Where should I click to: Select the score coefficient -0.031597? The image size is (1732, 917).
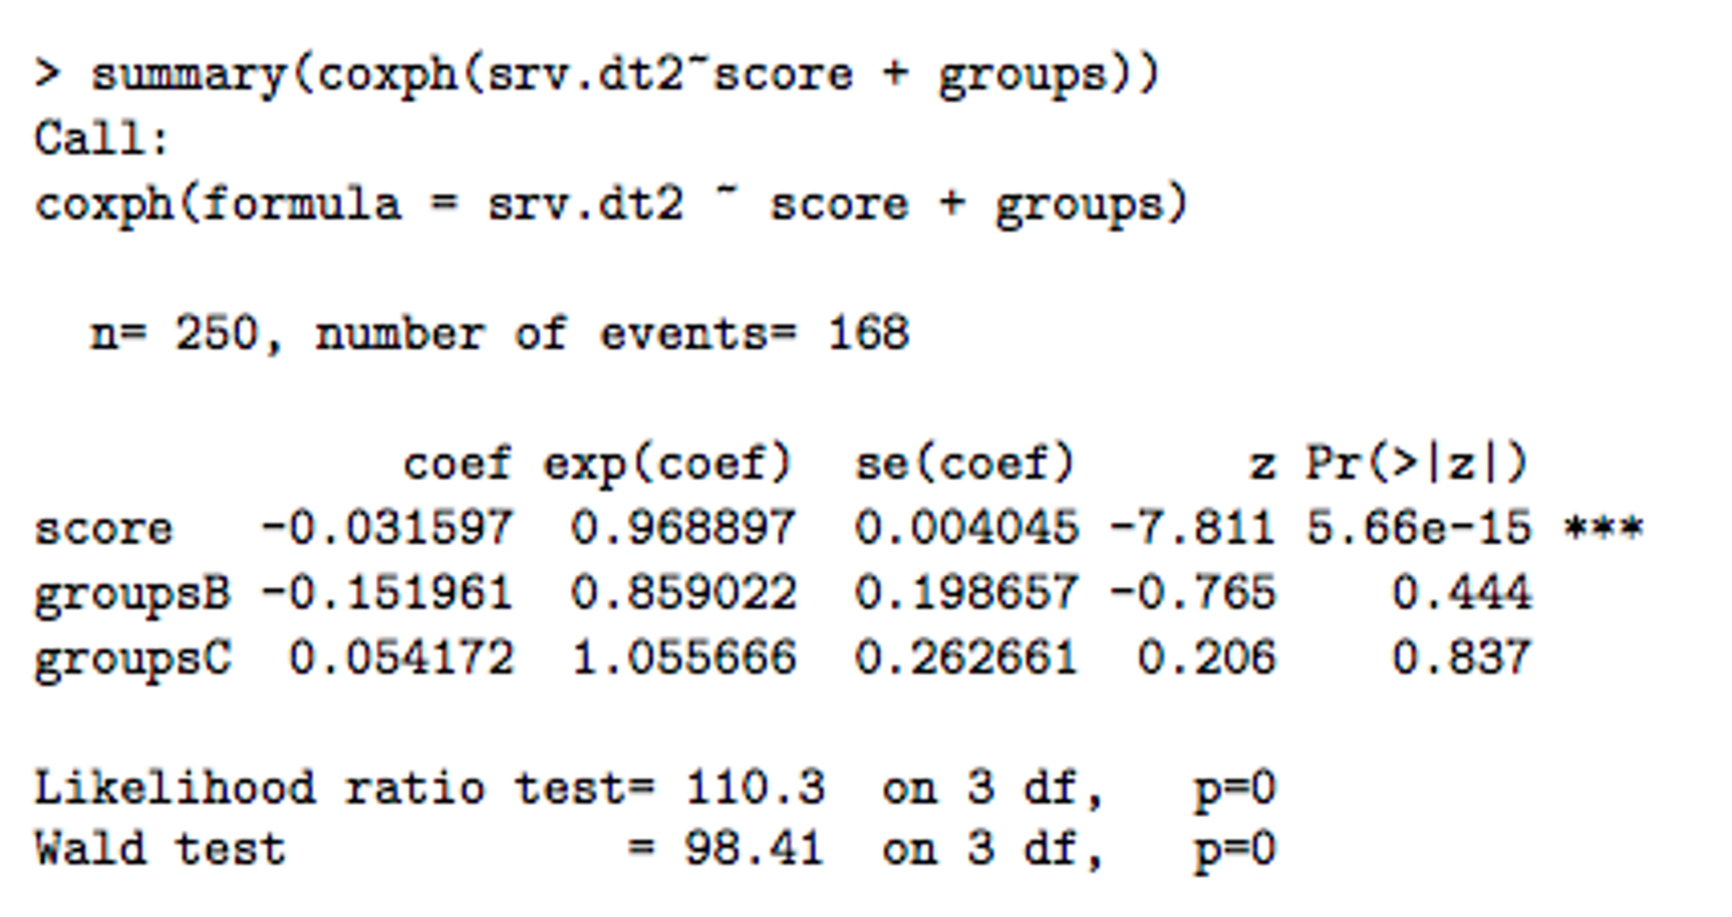pos(385,527)
